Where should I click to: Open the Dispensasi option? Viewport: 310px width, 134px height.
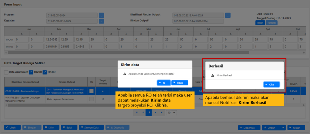point(249,127)
